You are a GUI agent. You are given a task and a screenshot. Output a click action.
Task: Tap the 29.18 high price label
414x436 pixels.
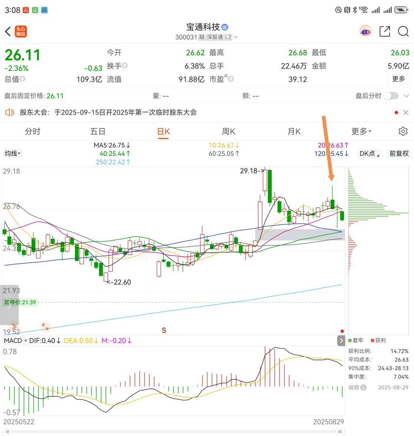coord(252,171)
